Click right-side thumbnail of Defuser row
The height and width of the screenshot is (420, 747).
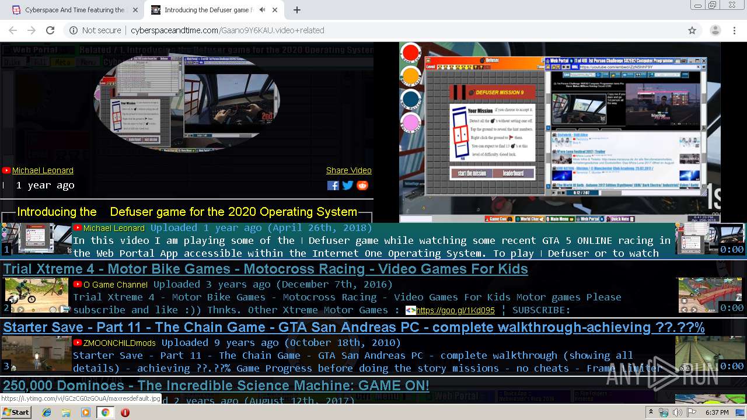pos(710,239)
